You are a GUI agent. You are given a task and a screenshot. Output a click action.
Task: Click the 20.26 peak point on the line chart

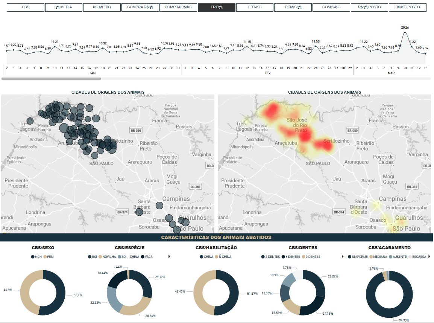pos(405,32)
